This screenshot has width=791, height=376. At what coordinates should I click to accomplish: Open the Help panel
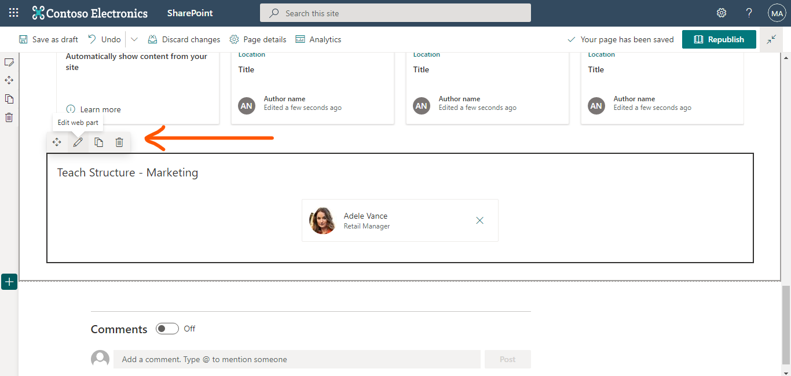pyautogui.click(x=749, y=12)
